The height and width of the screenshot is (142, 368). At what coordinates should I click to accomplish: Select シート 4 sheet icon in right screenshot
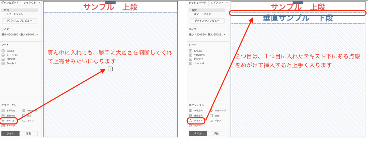190,63
